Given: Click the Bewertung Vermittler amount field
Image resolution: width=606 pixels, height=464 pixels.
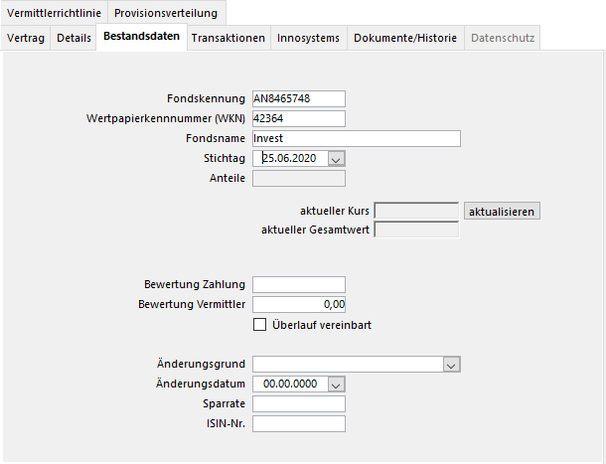Looking at the screenshot, I should [298, 304].
